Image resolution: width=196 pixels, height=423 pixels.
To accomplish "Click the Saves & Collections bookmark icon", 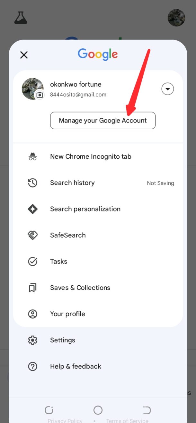I will click(32, 288).
